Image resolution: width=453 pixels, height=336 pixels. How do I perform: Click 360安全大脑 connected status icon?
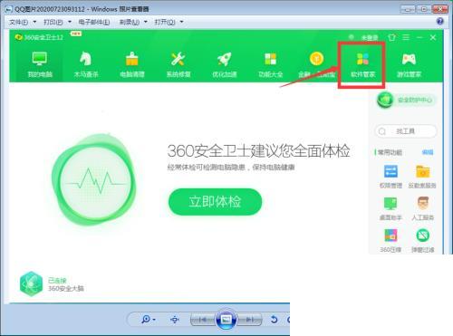31,283
